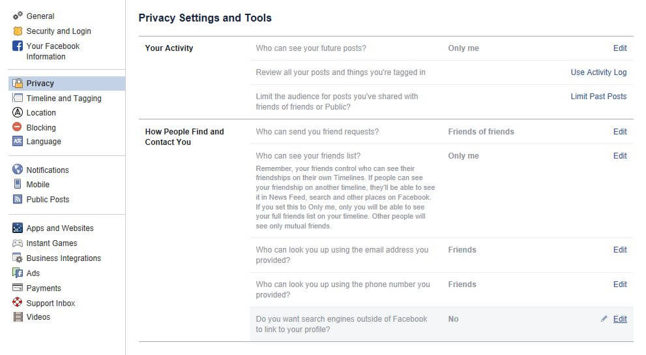The image size is (646, 355).
Task: Click the Use Activity Log link
Action: (598, 72)
